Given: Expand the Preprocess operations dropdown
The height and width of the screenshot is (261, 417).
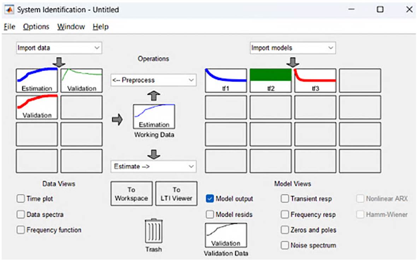Looking at the screenshot, I should pyautogui.click(x=153, y=80).
